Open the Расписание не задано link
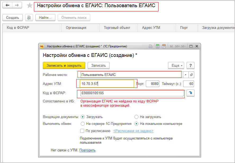Viewport: 235px width, 163px height. (133, 131)
